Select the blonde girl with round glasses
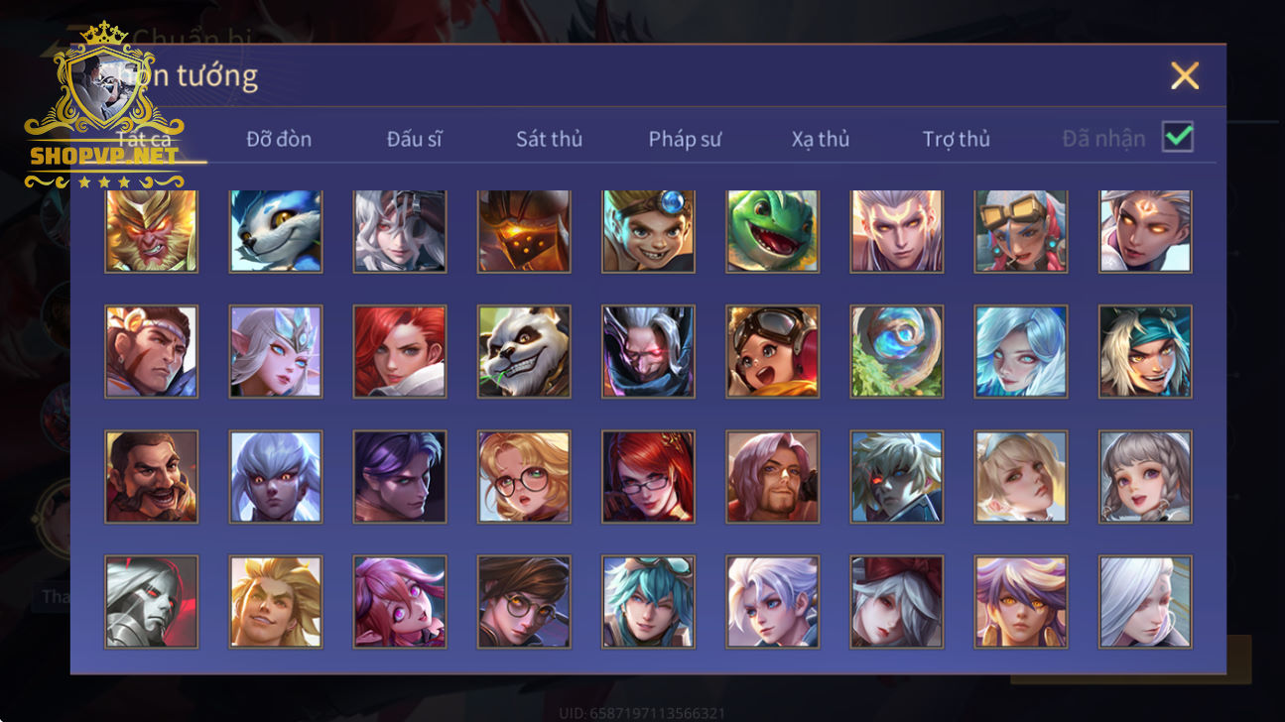The height and width of the screenshot is (722, 1285). pos(524,476)
